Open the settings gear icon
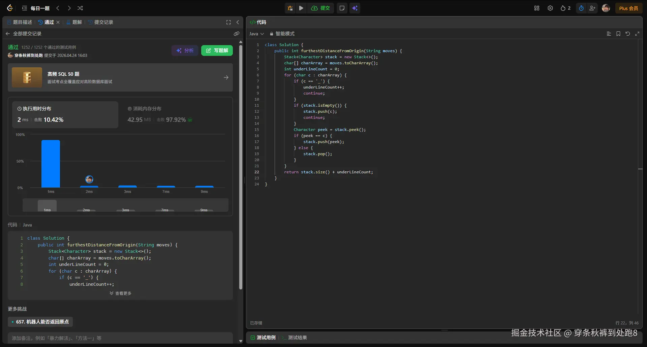This screenshot has height=347, width=647. click(x=550, y=8)
